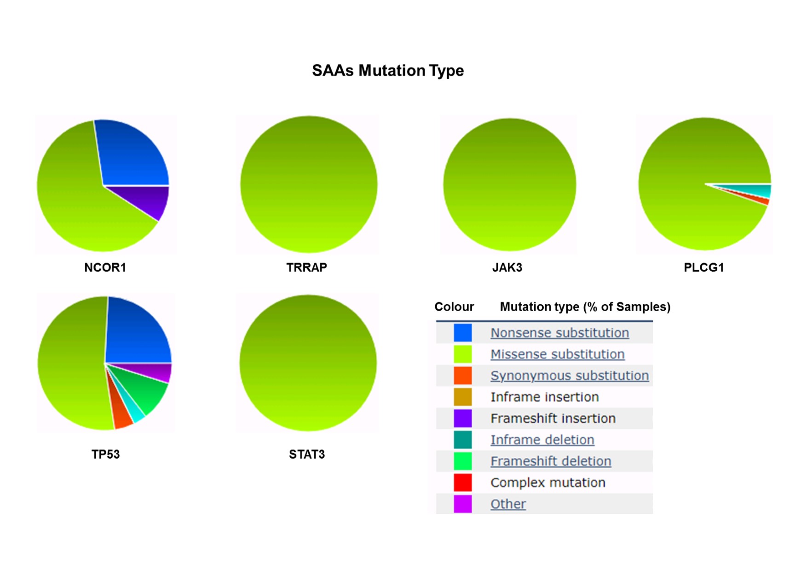
Task: Click the red Complex mutation swatch
Action: click(462, 483)
